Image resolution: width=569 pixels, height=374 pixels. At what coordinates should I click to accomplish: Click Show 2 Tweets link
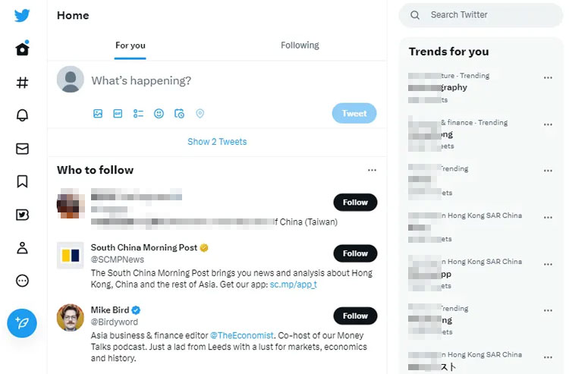pyautogui.click(x=217, y=142)
